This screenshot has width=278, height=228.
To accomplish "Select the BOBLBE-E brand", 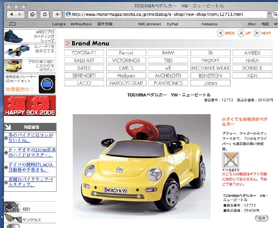I will [252, 68].
